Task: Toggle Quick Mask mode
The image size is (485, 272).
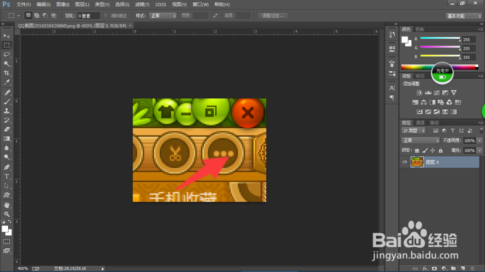Action: pyautogui.click(x=6, y=242)
